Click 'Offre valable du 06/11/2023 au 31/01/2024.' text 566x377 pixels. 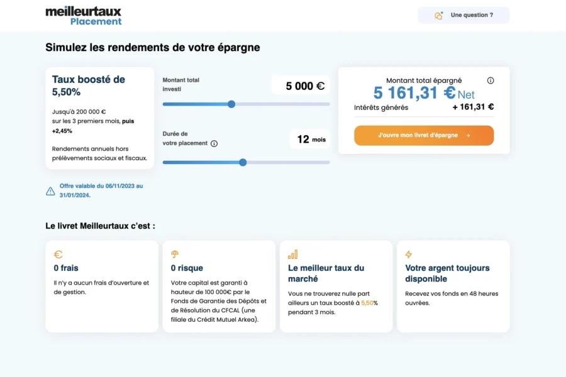click(101, 190)
